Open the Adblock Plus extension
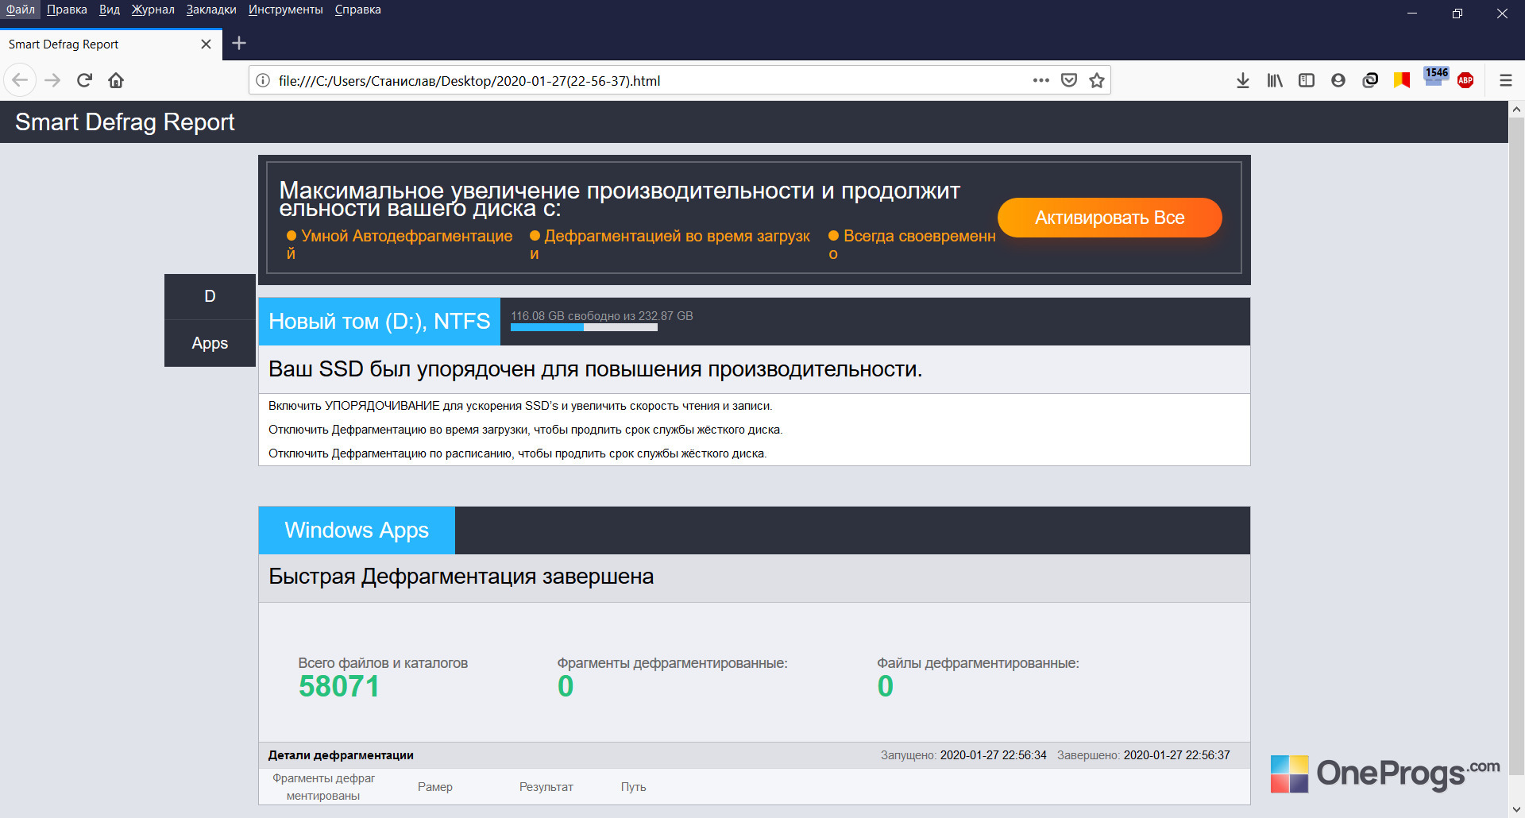The height and width of the screenshot is (818, 1525). click(x=1465, y=80)
